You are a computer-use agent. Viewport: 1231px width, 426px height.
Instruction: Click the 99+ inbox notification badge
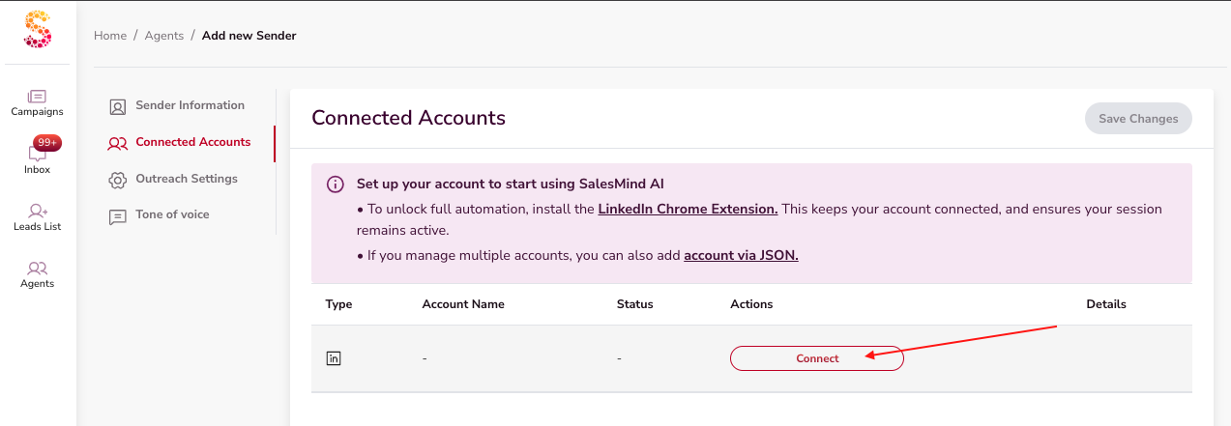46,142
